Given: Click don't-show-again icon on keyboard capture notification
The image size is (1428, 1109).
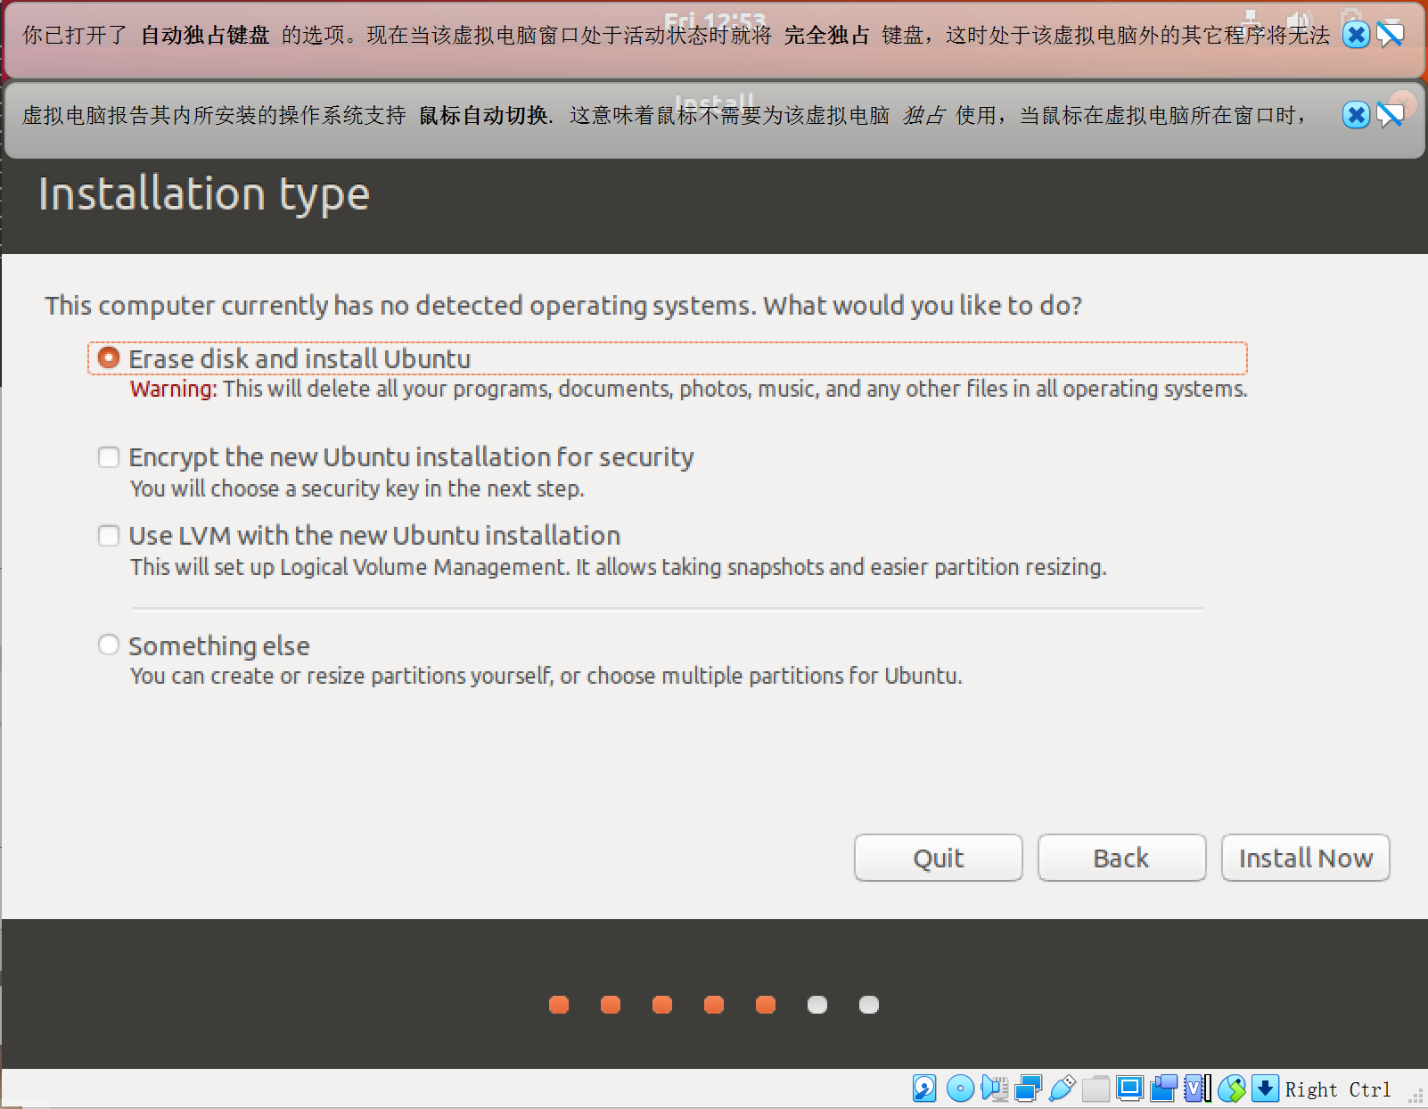Looking at the screenshot, I should 1391,35.
